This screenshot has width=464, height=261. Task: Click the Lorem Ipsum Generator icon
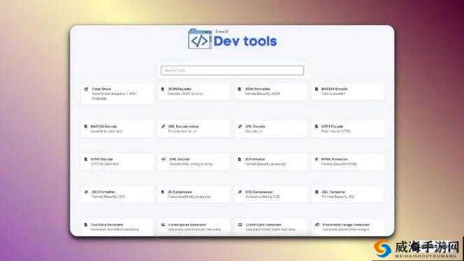(163, 225)
